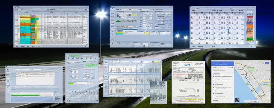Open the Packing side tab in job window
Image resolution: width=274 pixels, height=108 pixels.
112,22
